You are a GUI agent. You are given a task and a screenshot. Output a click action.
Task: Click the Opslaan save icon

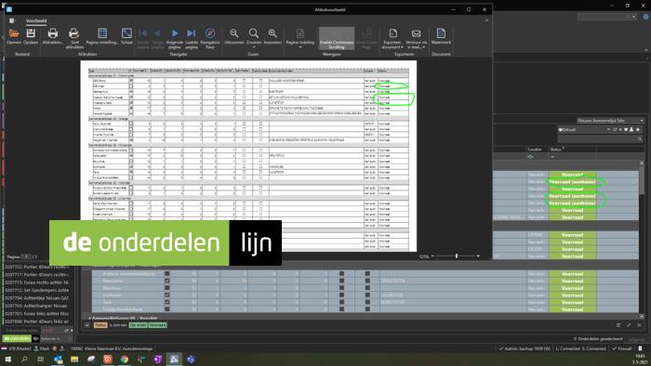coord(31,33)
